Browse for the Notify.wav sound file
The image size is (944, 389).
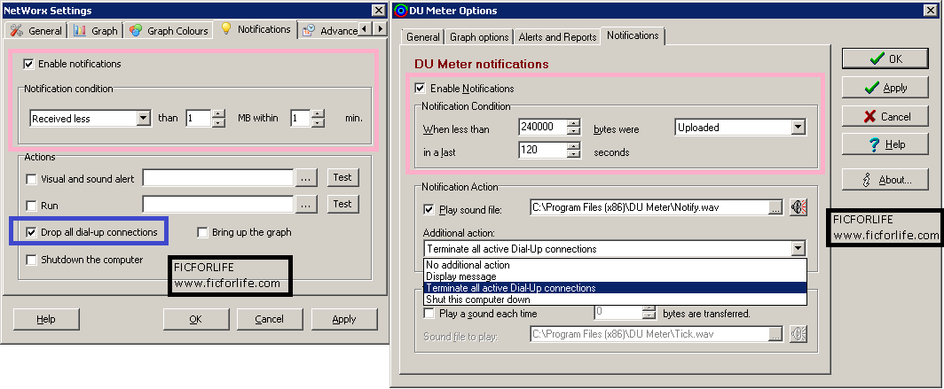point(776,207)
